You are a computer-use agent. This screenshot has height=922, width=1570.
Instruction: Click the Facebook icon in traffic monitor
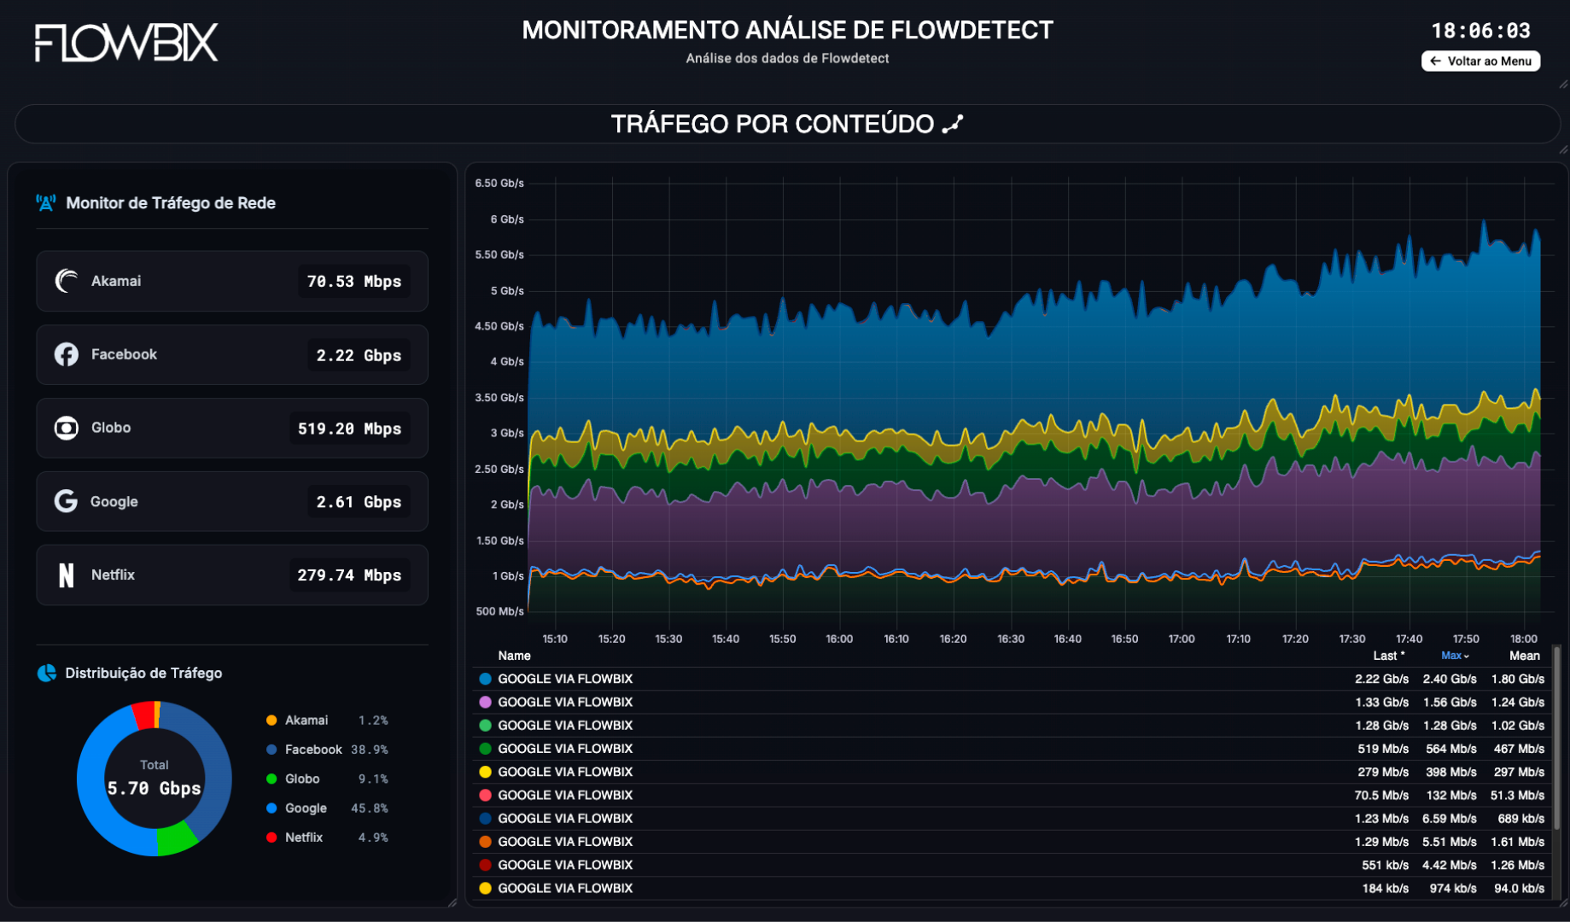pyautogui.click(x=67, y=354)
